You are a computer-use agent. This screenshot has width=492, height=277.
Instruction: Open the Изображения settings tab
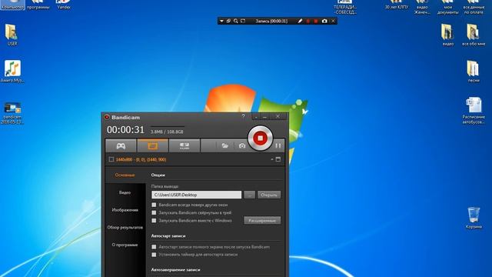point(125,210)
